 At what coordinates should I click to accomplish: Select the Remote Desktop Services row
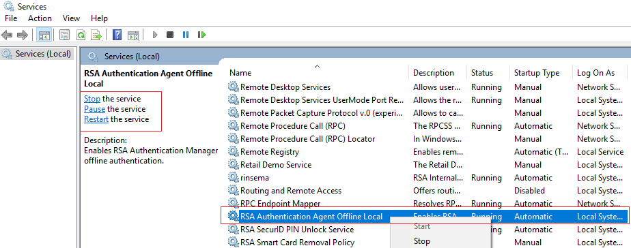pos(427,87)
